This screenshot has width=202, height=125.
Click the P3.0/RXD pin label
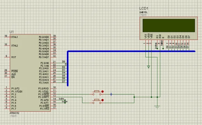[x=43, y=88]
